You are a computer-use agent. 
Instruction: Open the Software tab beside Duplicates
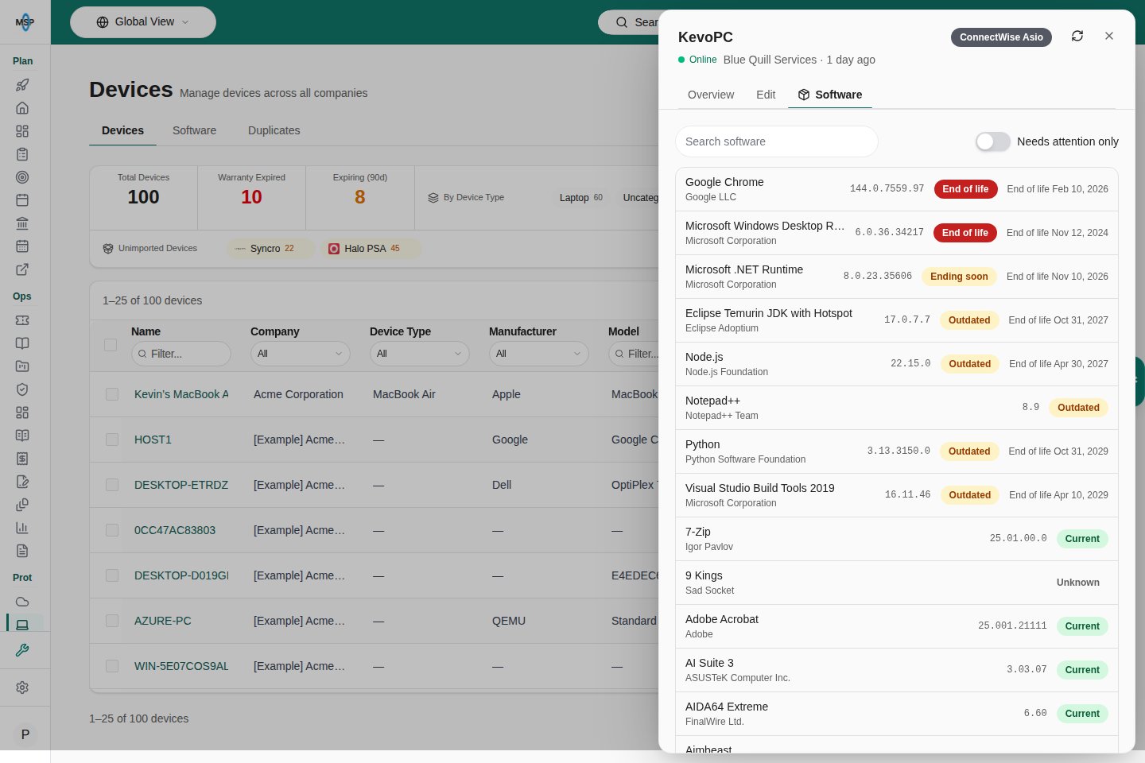[x=195, y=130]
